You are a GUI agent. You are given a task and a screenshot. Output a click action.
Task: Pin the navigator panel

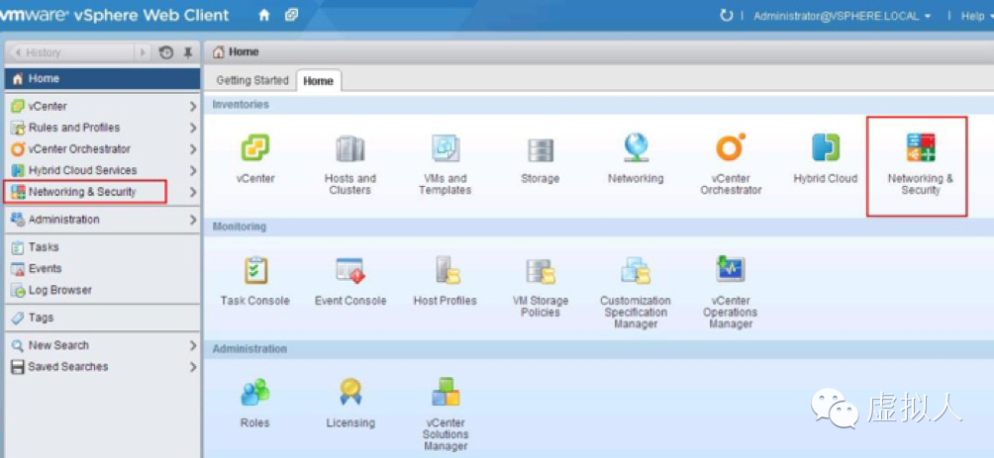[x=188, y=52]
